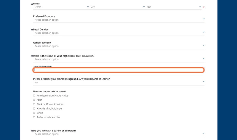This screenshot has height=140, width=237.
Task: Click the Gender Identity chevron icon
Action: click(204, 45)
